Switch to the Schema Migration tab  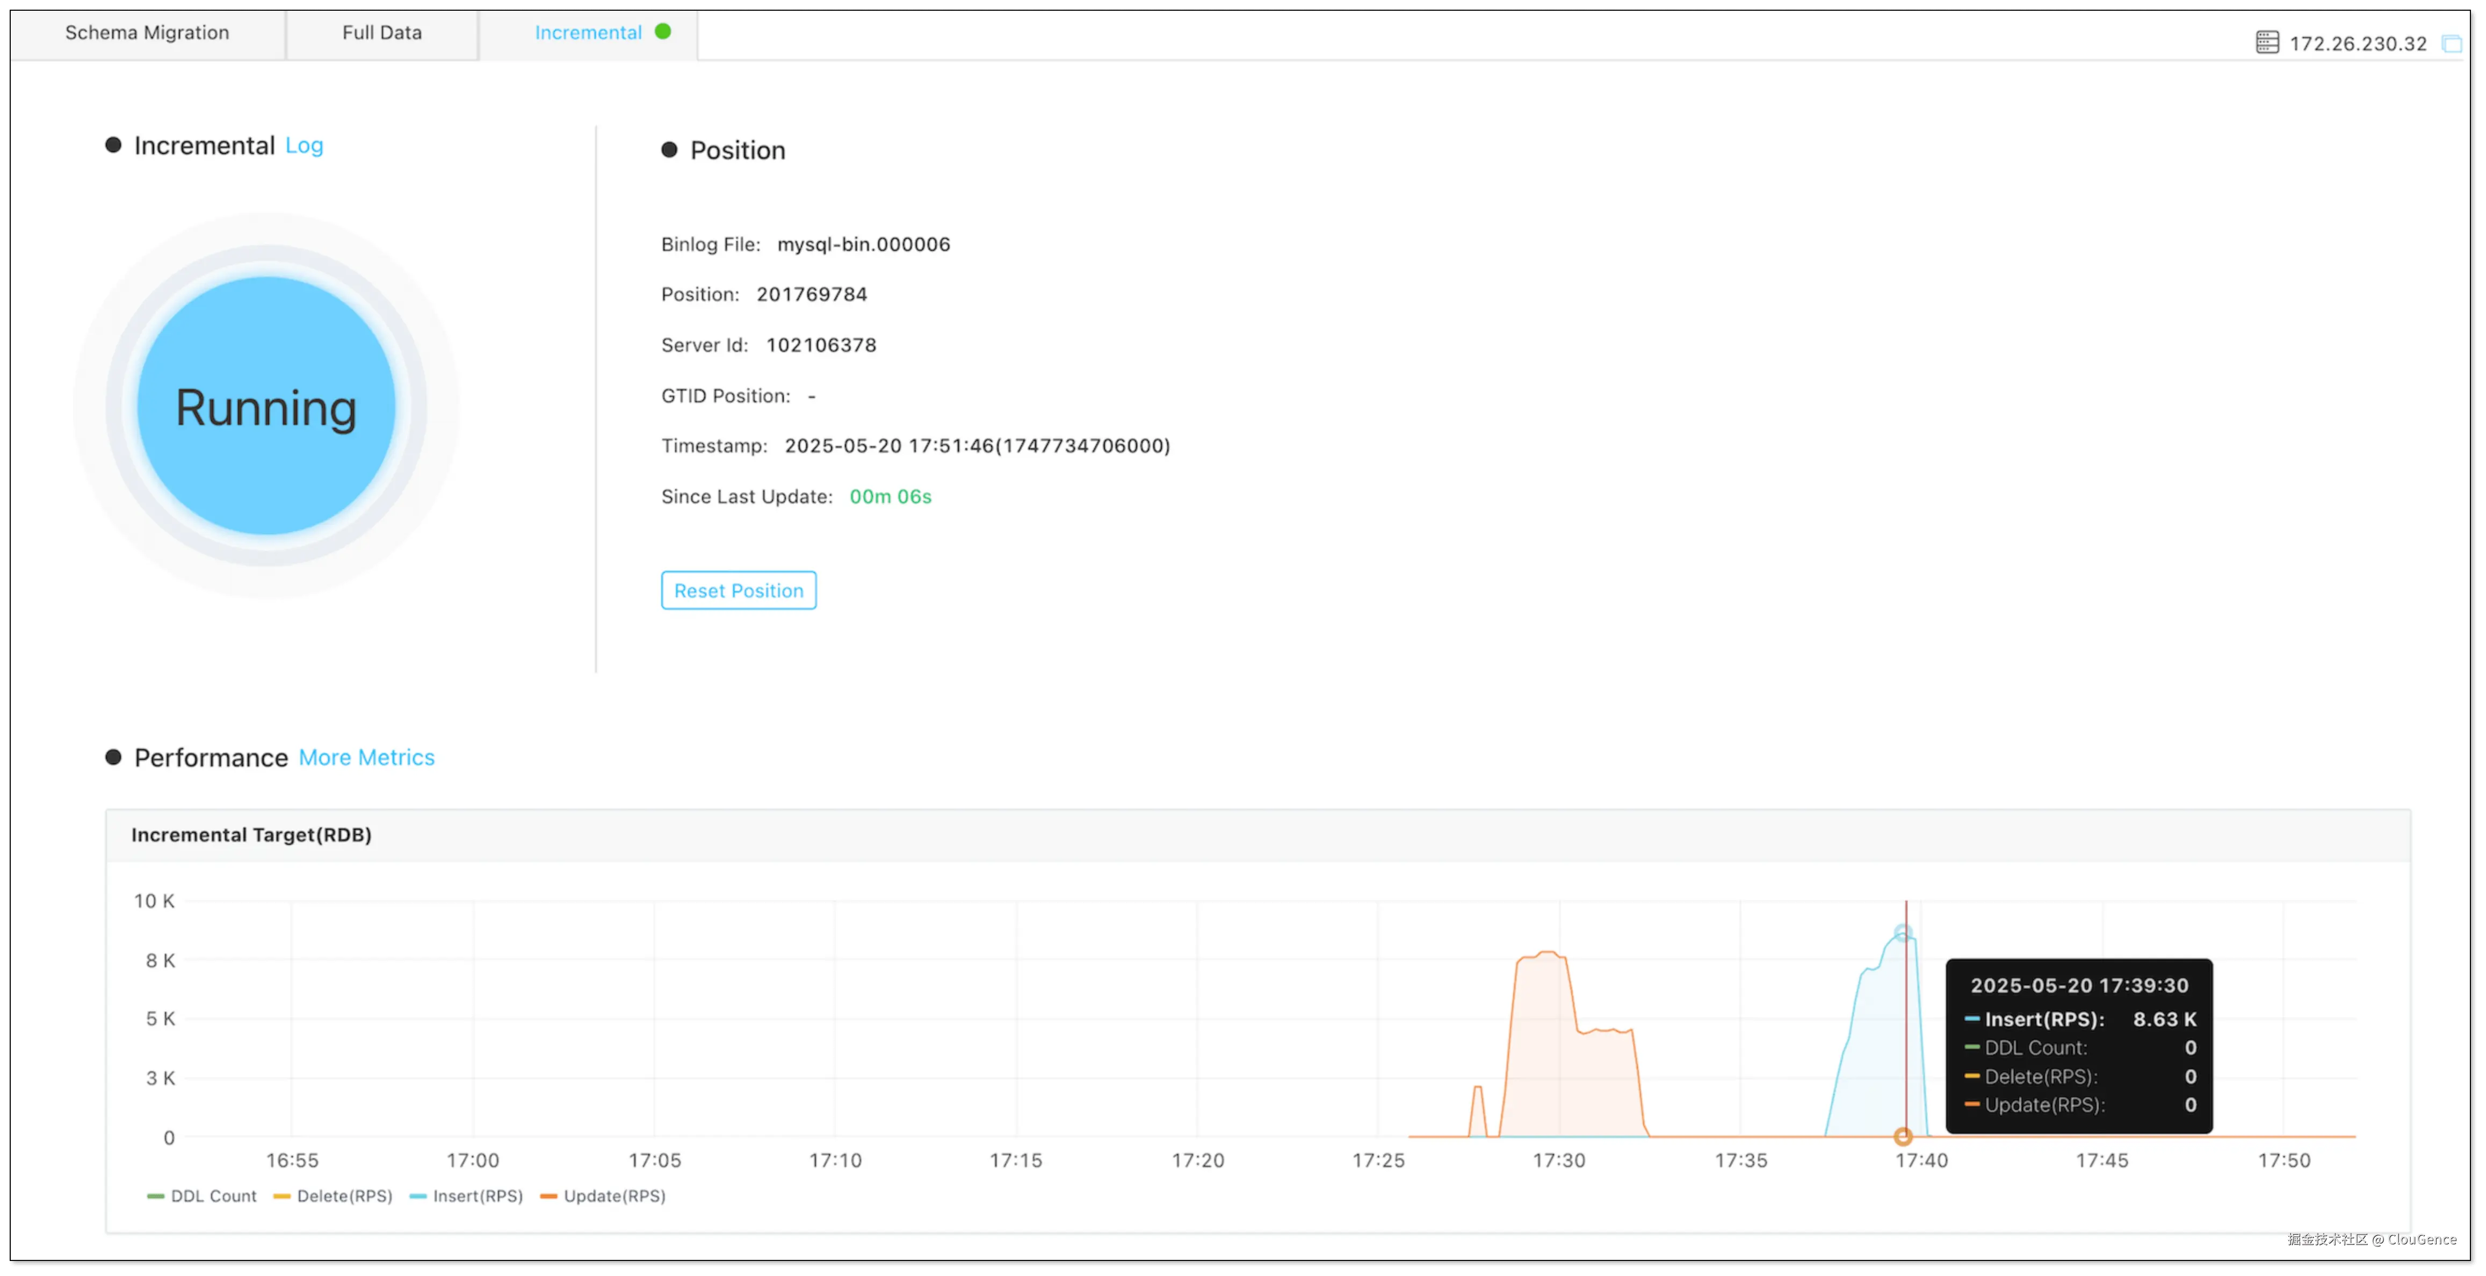(147, 33)
